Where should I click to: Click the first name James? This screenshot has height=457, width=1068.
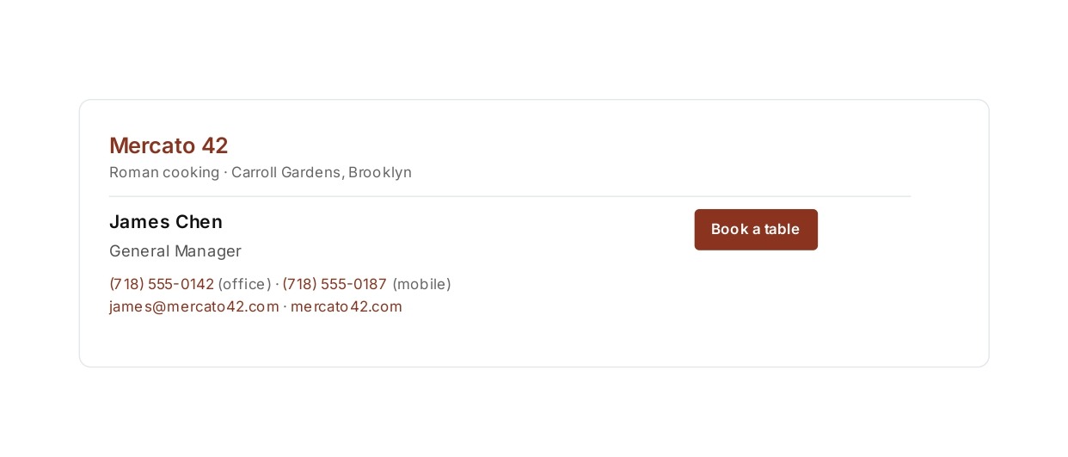[x=139, y=222]
